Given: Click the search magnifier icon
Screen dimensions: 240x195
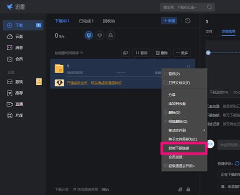Looking at the screenshot, I should (209, 7).
